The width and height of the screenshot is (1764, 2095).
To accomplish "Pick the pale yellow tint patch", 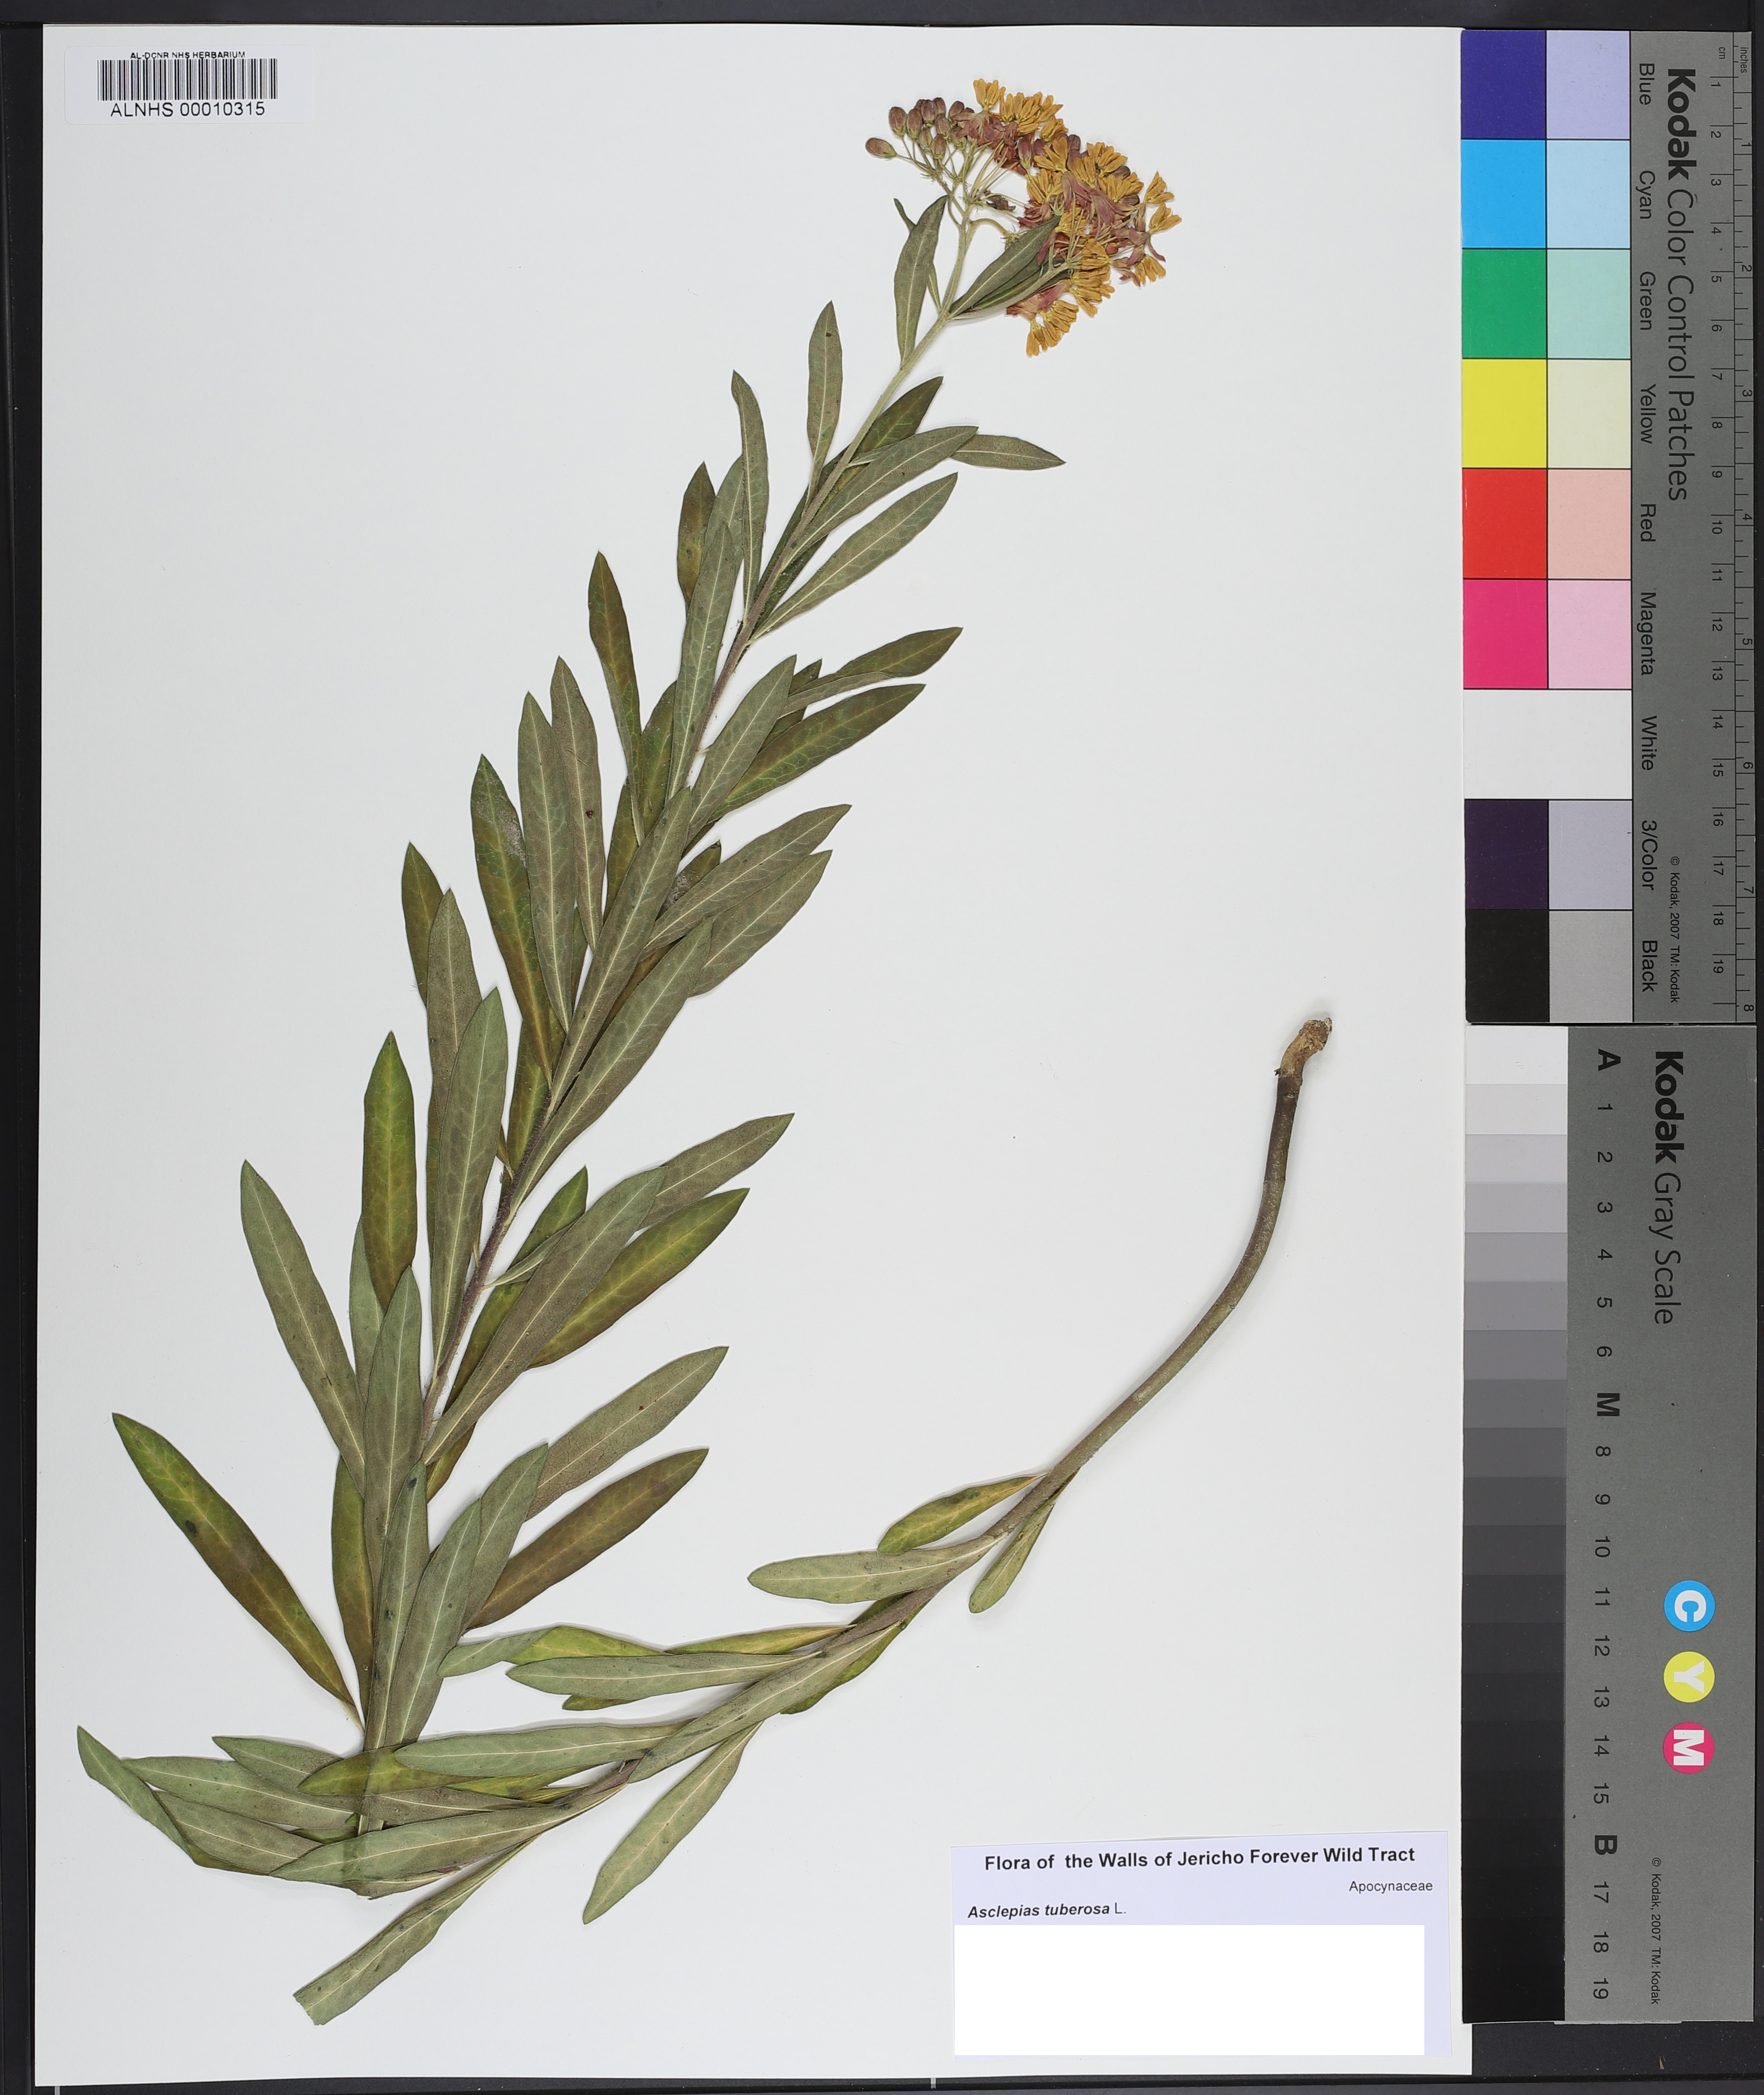I will tap(1588, 413).
